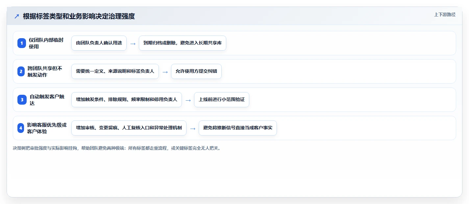Select the 允许使用方提交纠错 box
Screen dimensions: 469x204
tap(196, 71)
